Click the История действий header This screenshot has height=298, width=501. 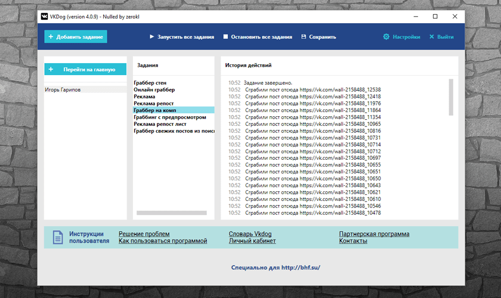pos(248,65)
